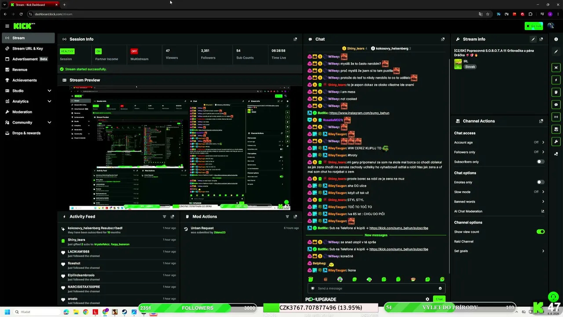This screenshot has width=563, height=317.
Task: Open the Activity Feed filter options
Action: (165, 217)
